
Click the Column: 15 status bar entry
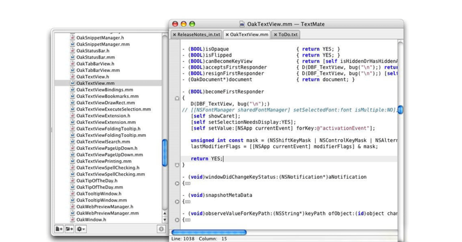click(x=213, y=239)
